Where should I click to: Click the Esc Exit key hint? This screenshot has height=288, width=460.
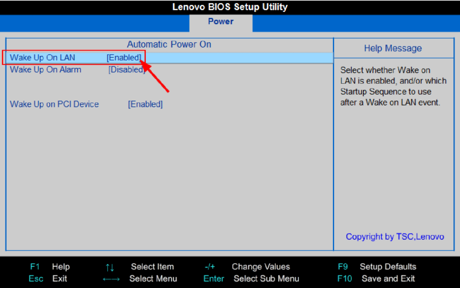coord(48,278)
